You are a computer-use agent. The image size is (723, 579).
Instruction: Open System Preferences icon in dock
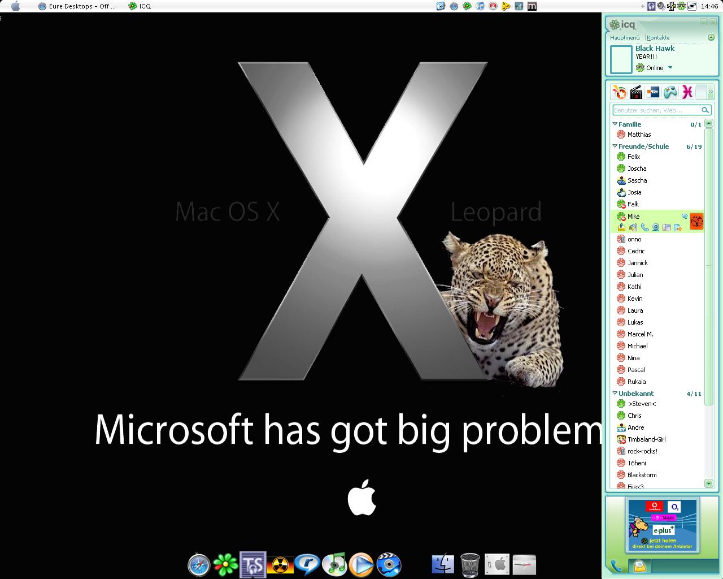497,564
